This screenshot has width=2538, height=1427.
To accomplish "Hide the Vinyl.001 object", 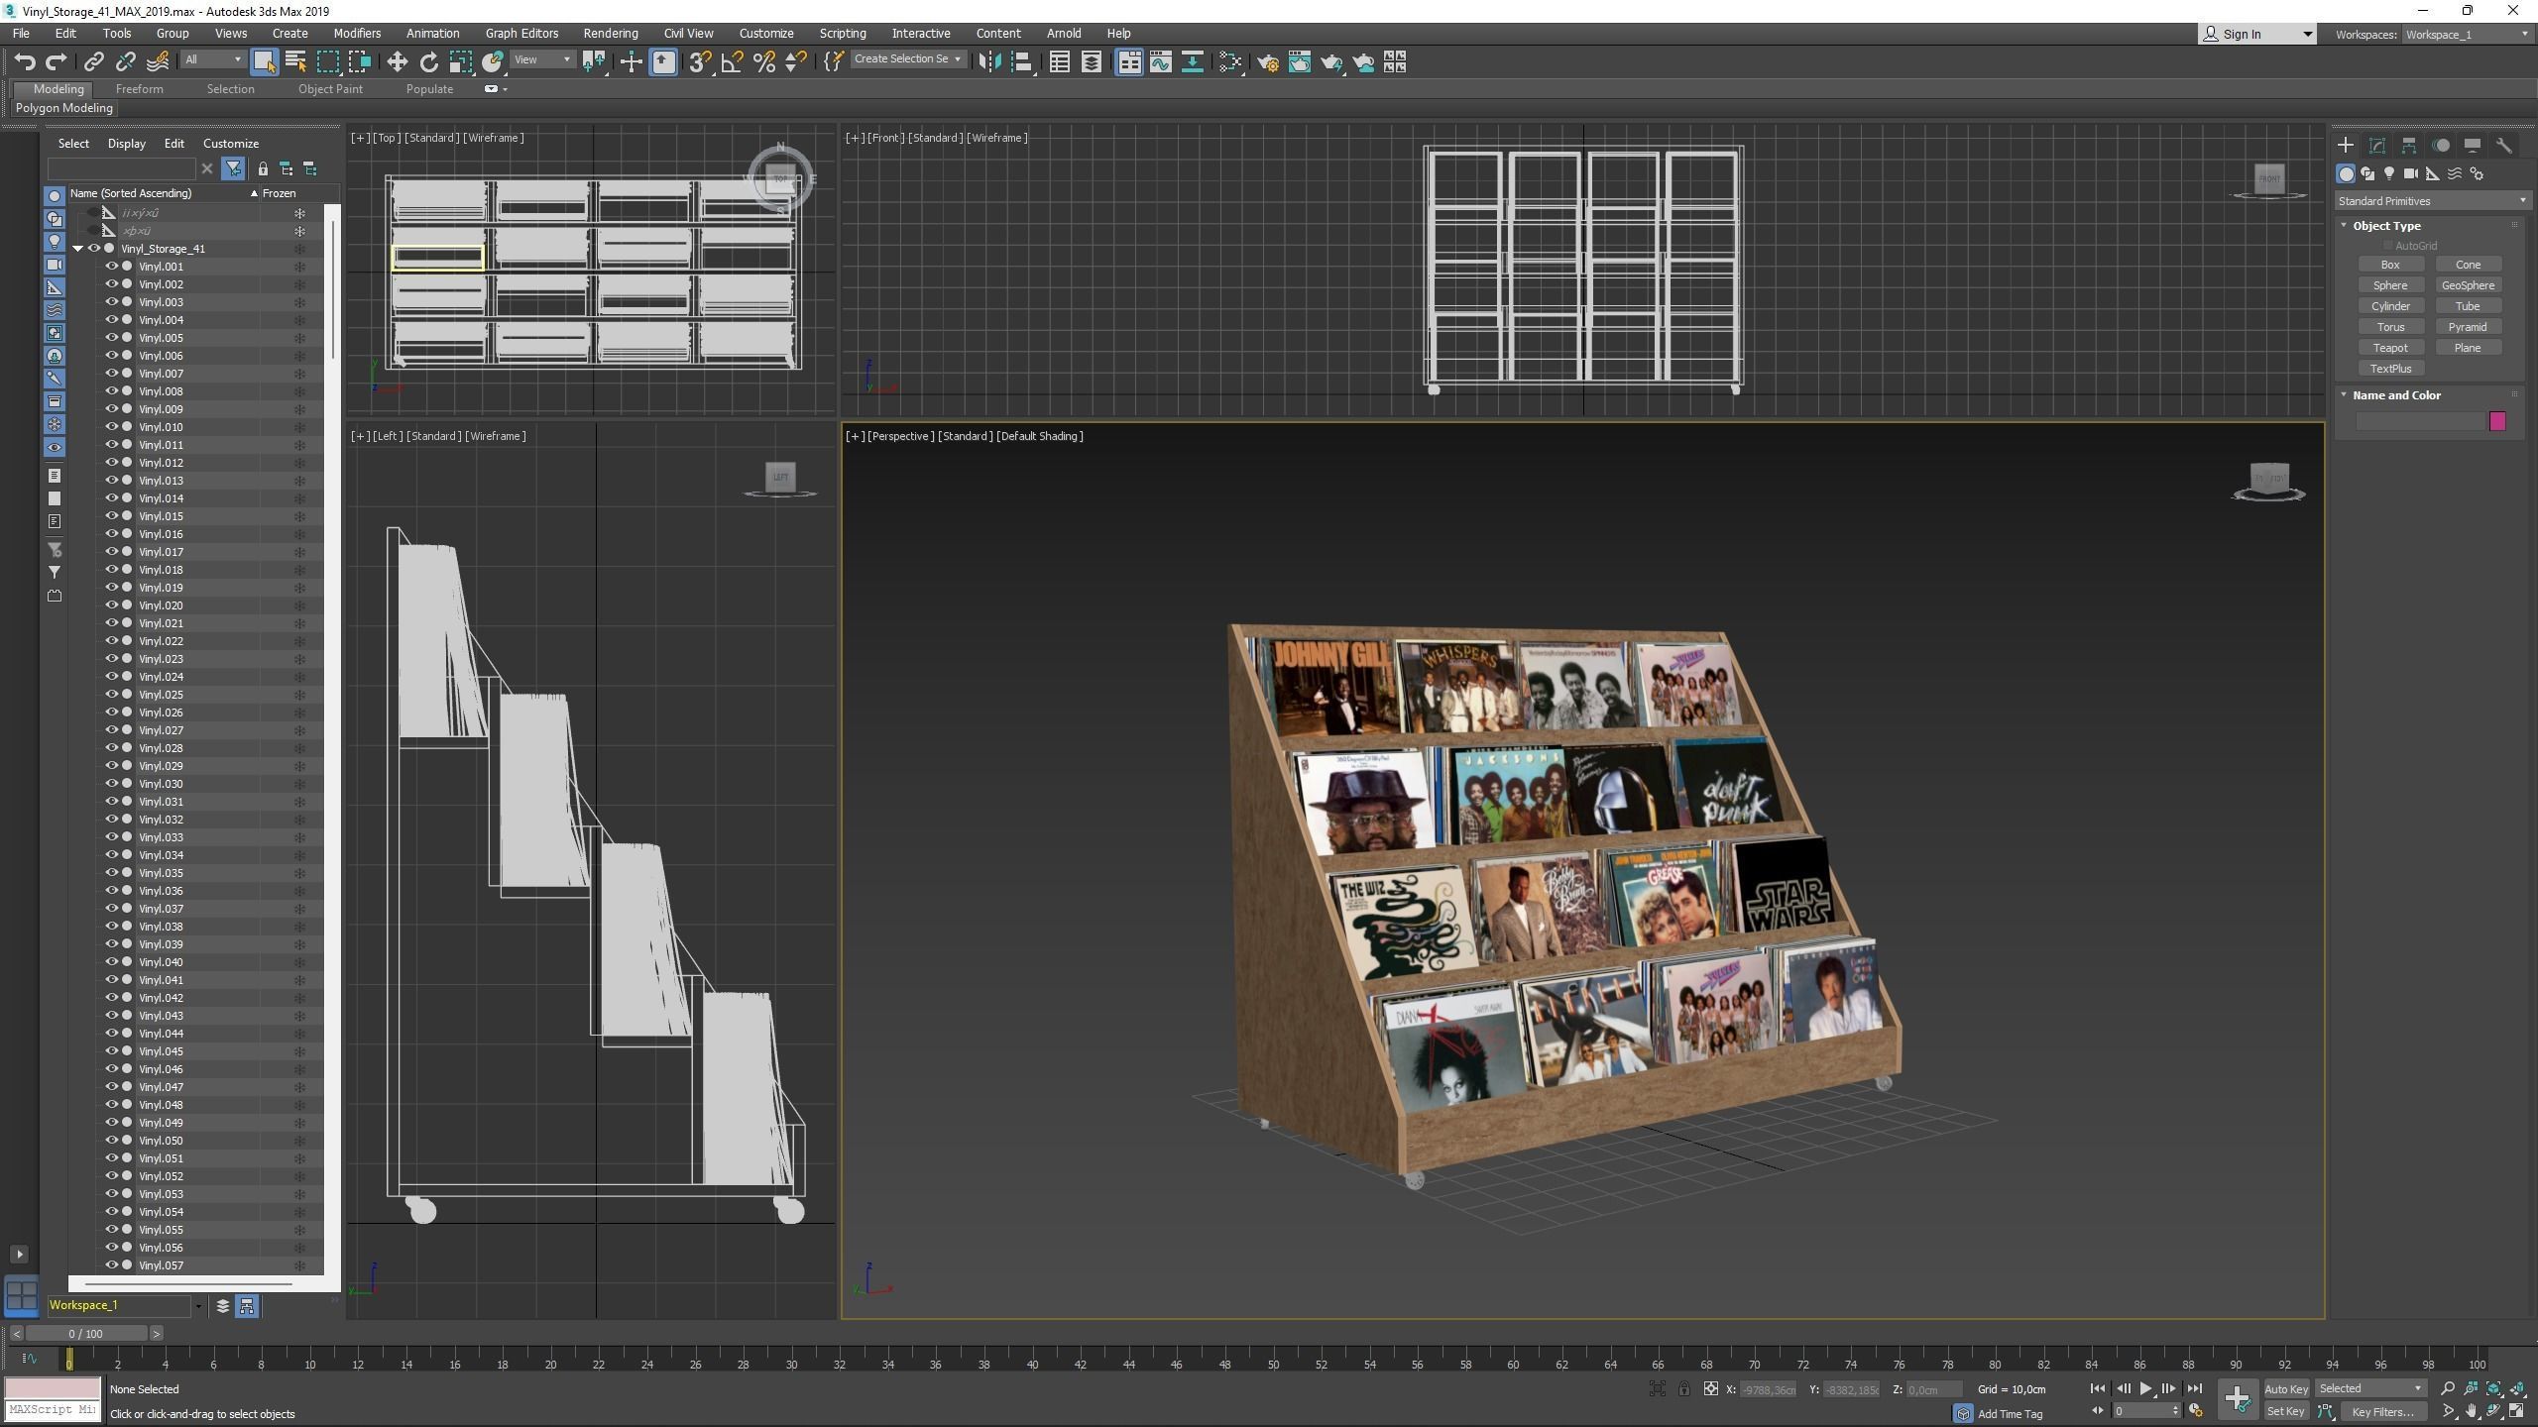I will click(112, 267).
